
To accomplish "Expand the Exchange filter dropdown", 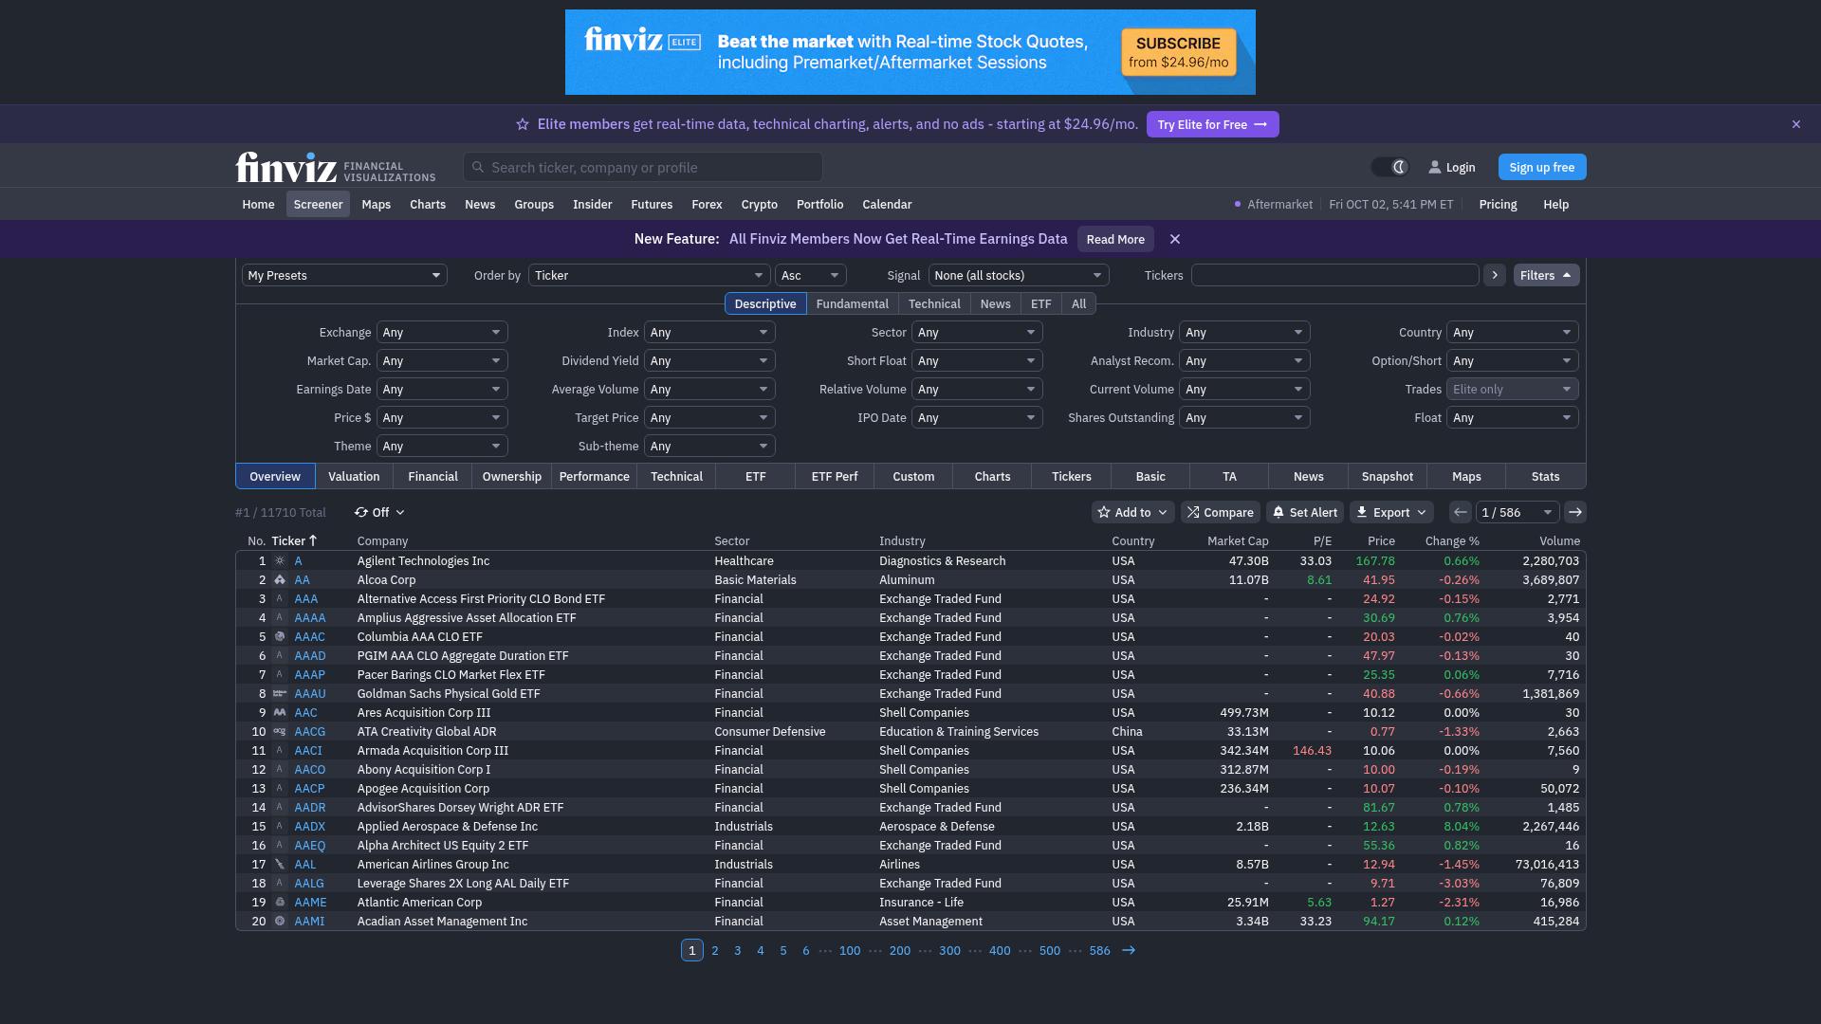I will [442, 332].
